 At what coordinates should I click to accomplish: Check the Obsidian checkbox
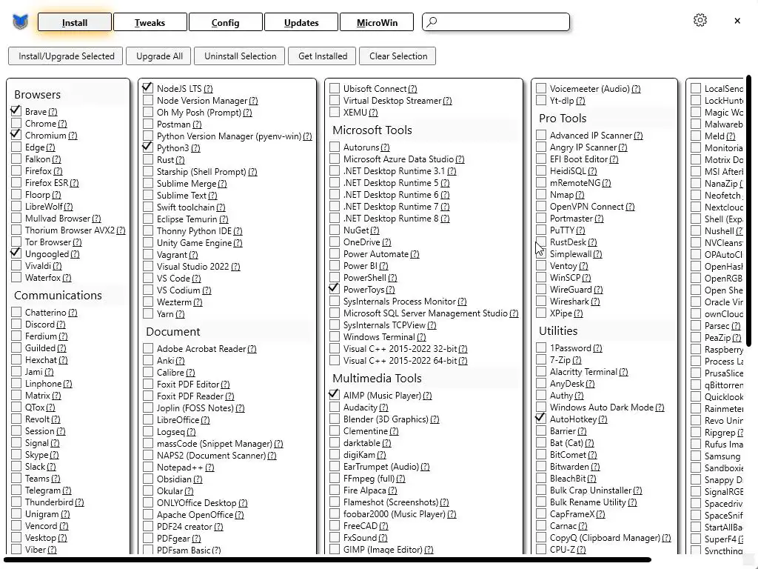pyautogui.click(x=148, y=479)
